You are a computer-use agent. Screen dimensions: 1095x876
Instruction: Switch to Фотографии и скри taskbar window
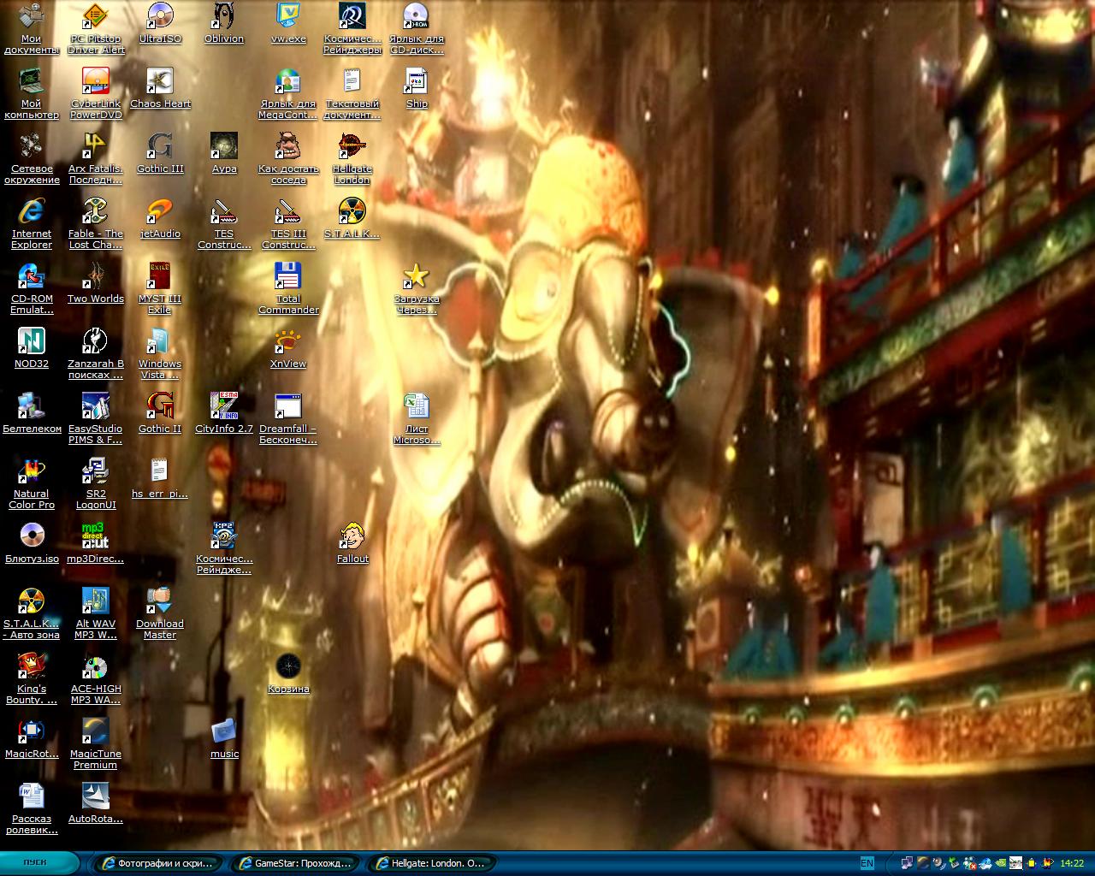157,863
